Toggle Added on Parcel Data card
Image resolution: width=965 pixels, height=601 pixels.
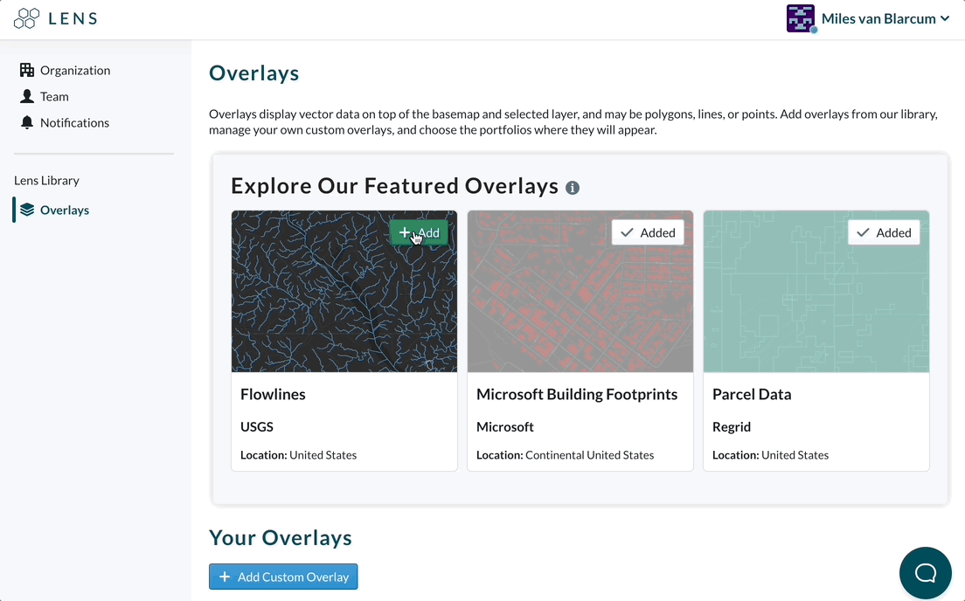tap(884, 232)
